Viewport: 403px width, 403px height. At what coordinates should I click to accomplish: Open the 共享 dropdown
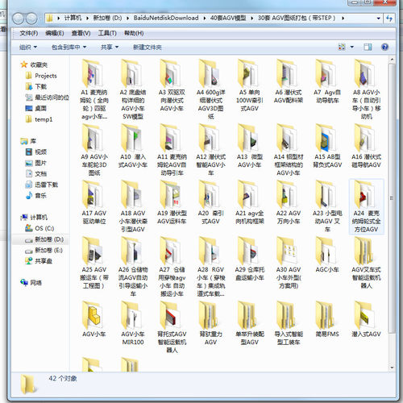click(x=110, y=48)
